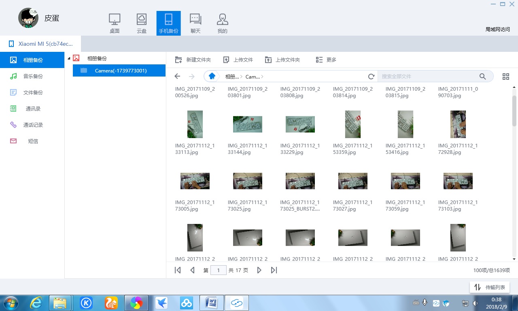The width and height of the screenshot is (518, 311).
Task: Open 相册备份 in the sidebar
Action: [32, 60]
